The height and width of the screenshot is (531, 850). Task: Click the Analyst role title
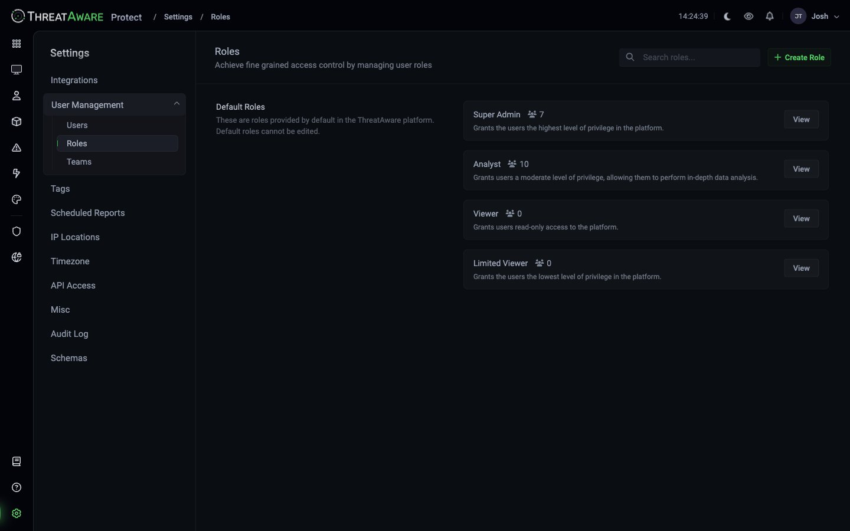[487, 164]
